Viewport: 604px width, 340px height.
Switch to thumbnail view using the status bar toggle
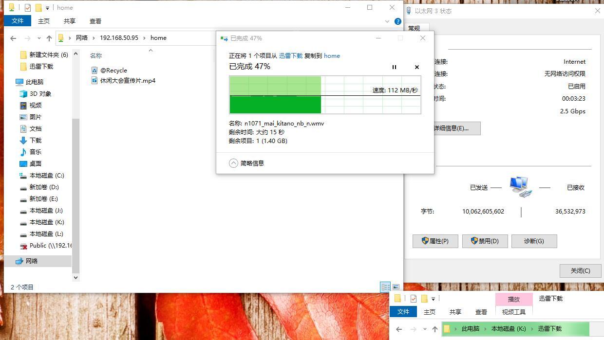point(397,286)
